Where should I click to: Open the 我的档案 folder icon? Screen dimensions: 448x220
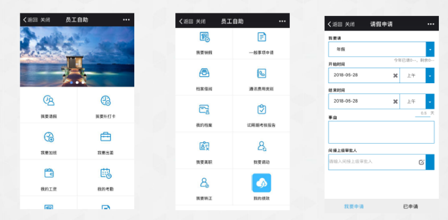(x=204, y=109)
